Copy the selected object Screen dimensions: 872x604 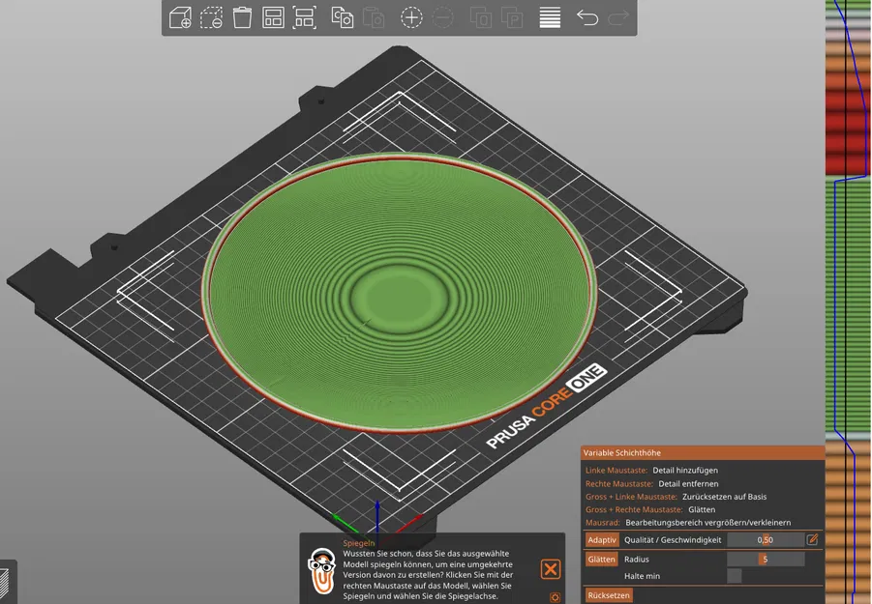(x=342, y=17)
